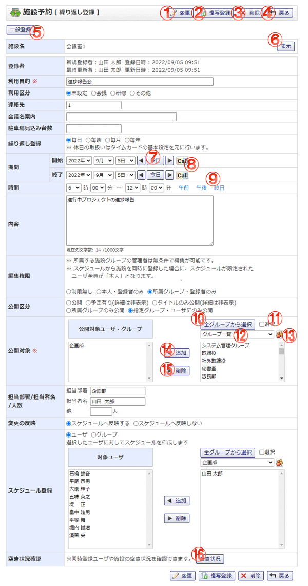
Task: Click 終日 time shortcut link
Action: pyautogui.click(x=219, y=188)
